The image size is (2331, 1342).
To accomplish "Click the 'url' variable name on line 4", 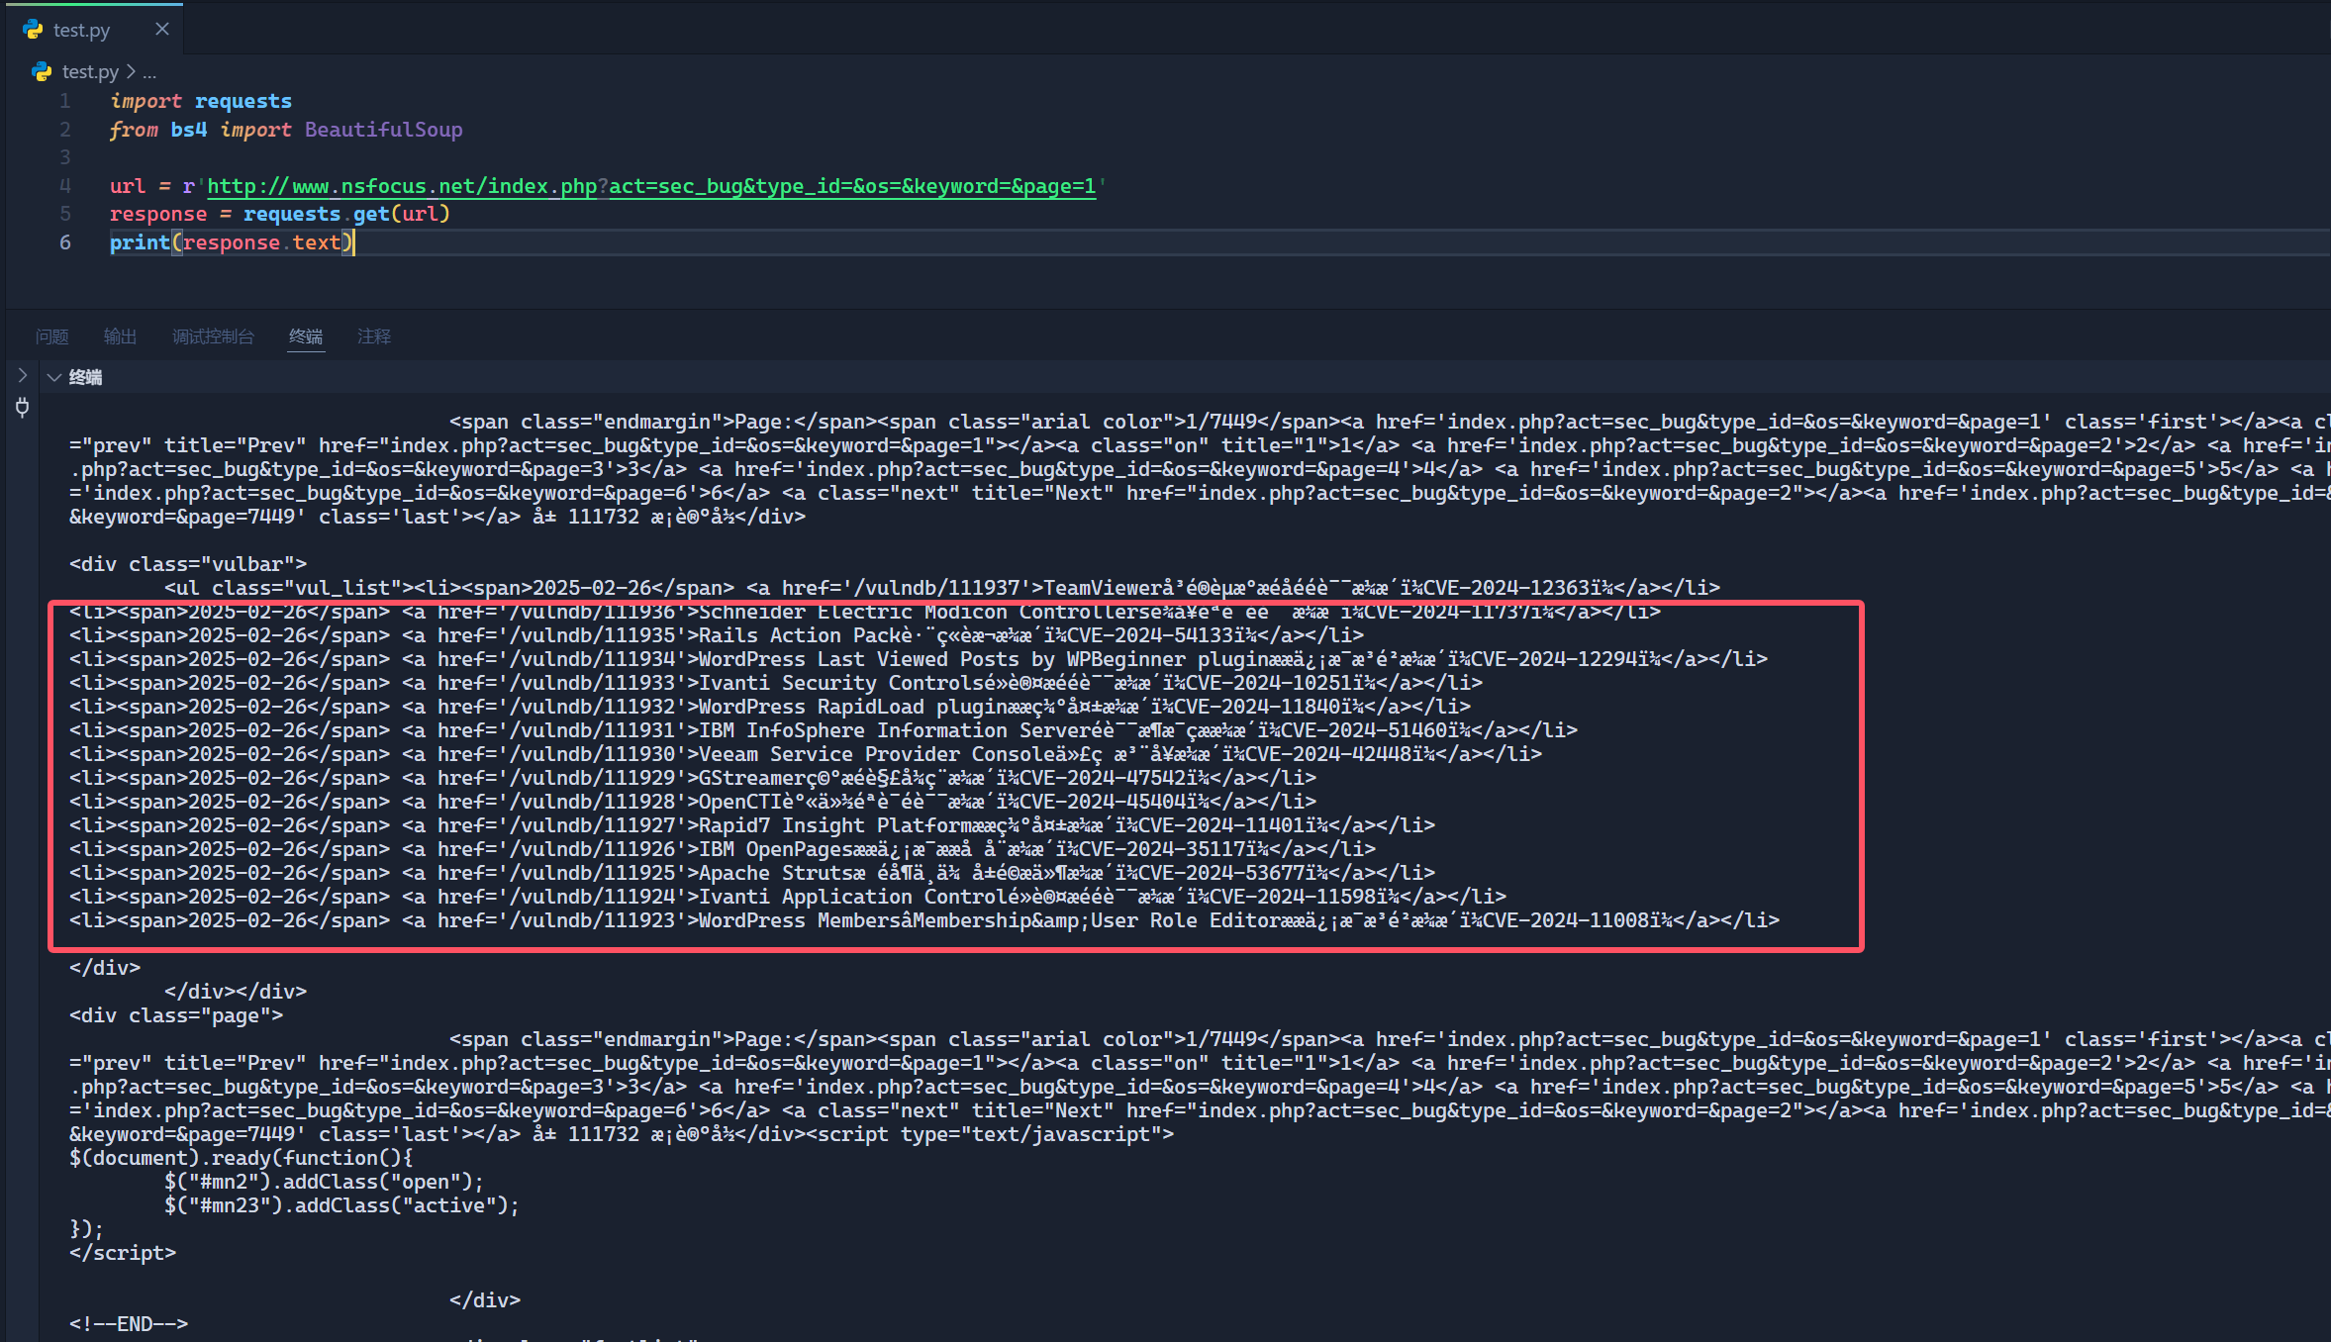I will [127, 186].
